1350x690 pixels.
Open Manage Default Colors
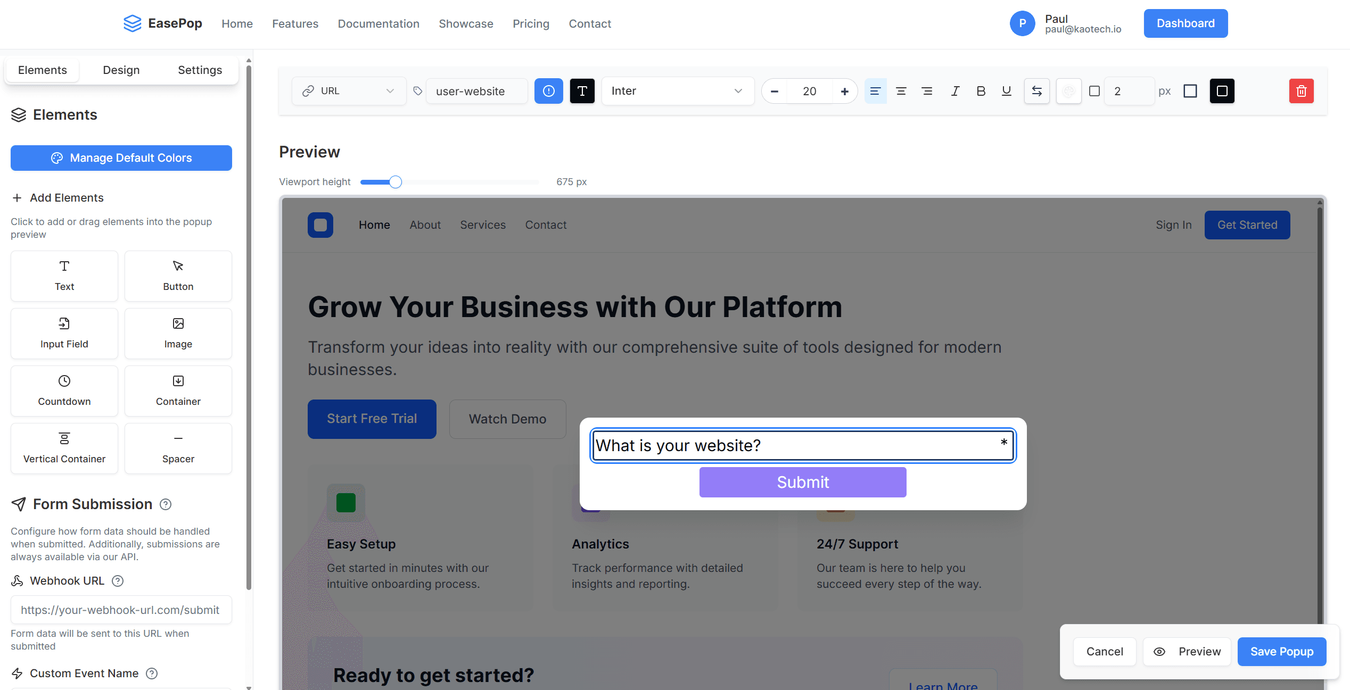click(121, 157)
